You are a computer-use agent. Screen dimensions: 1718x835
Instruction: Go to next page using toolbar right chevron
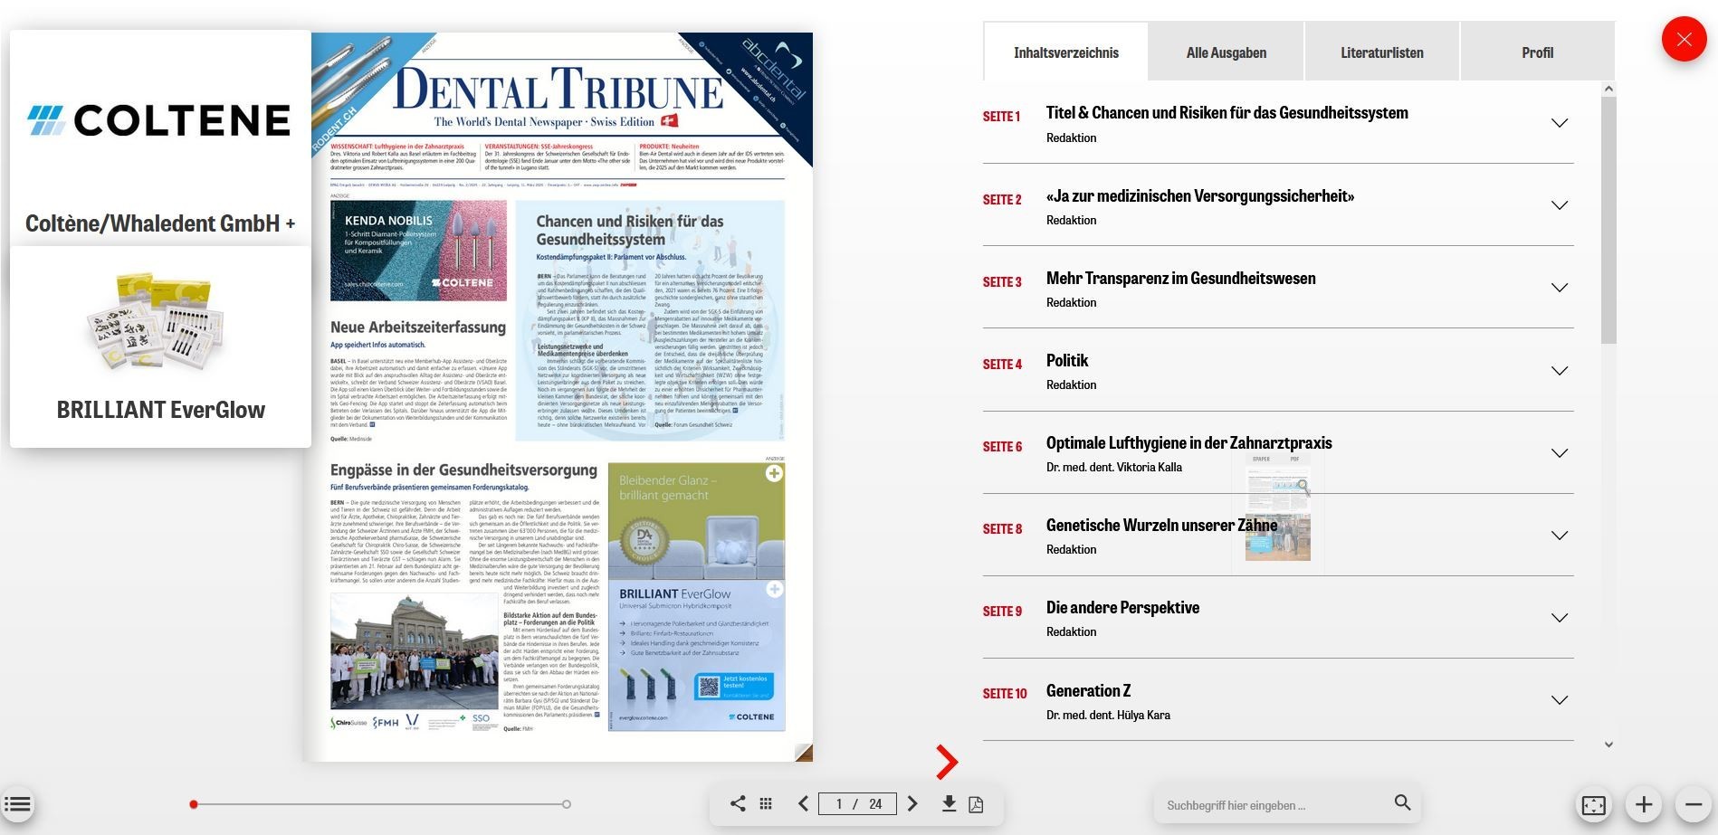pyautogui.click(x=912, y=803)
